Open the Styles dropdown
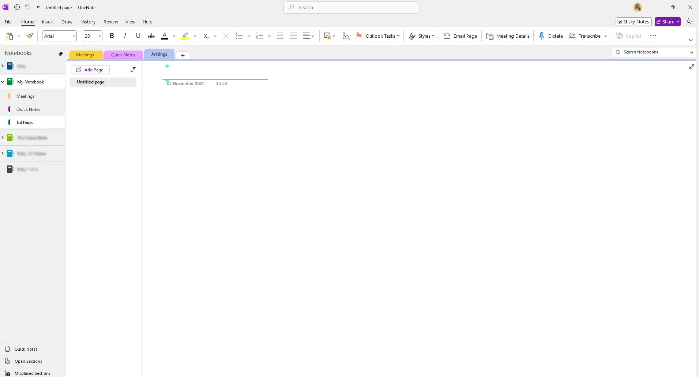 [x=422, y=36]
